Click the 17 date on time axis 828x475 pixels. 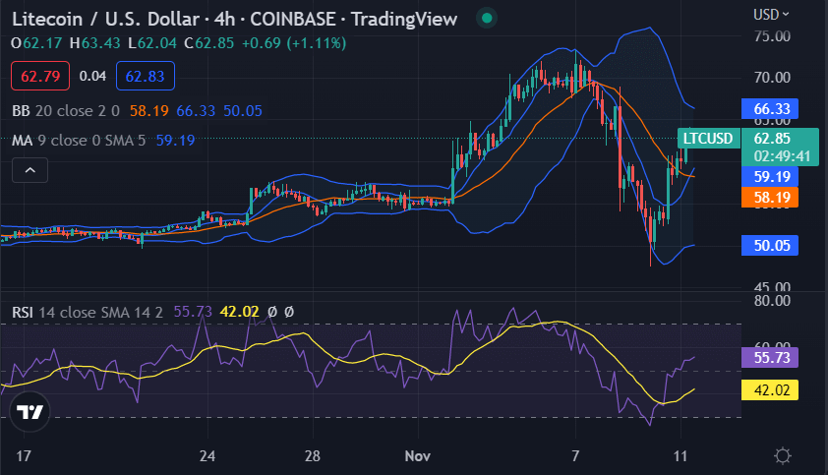pos(24,456)
